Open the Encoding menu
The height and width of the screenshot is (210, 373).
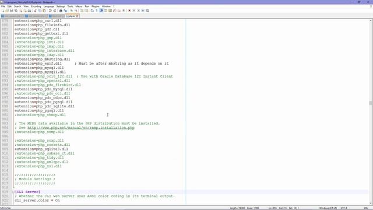(x=36, y=6)
